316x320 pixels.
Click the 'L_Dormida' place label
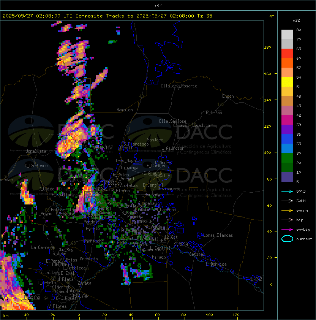point(216,264)
